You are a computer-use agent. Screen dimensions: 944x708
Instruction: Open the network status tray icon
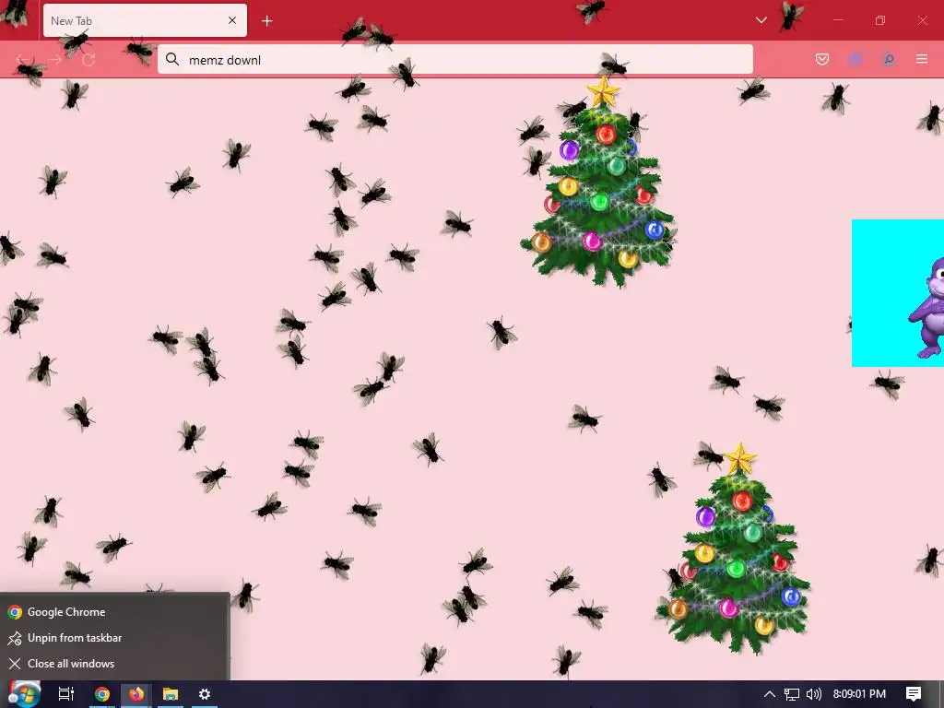click(x=792, y=694)
